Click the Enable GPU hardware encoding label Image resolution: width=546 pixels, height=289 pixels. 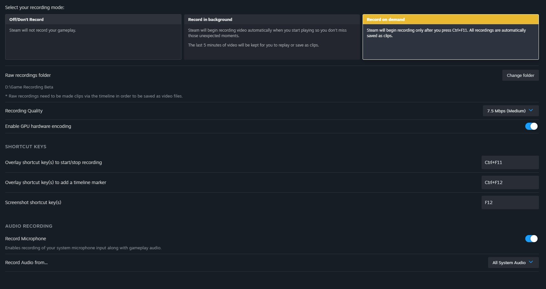pyautogui.click(x=38, y=126)
